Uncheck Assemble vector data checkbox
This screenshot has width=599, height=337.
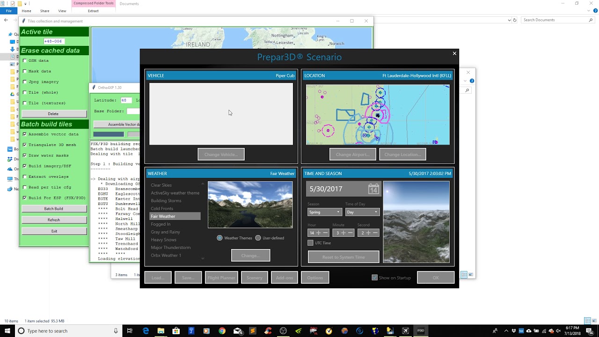25,134
